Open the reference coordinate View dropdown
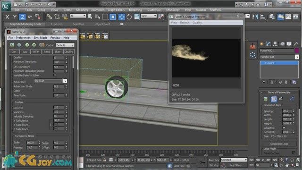Screen dimensions: 302x170 pyautogui.click(x=149, y=16)
